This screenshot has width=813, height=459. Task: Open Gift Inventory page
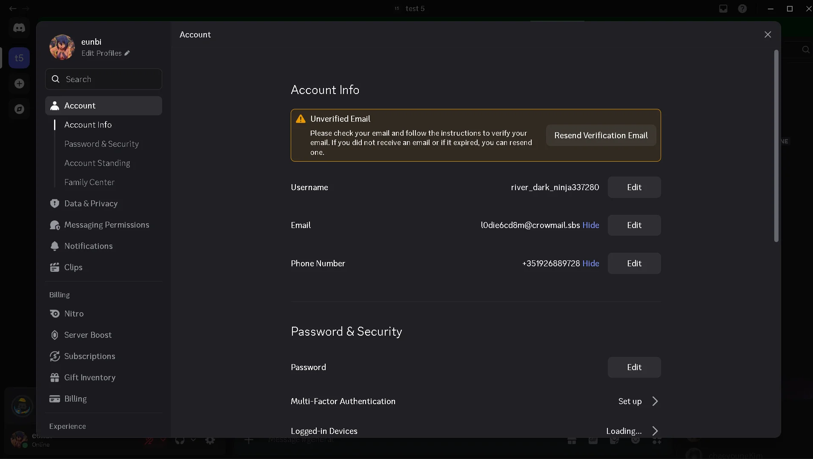(x=103, y=377)
